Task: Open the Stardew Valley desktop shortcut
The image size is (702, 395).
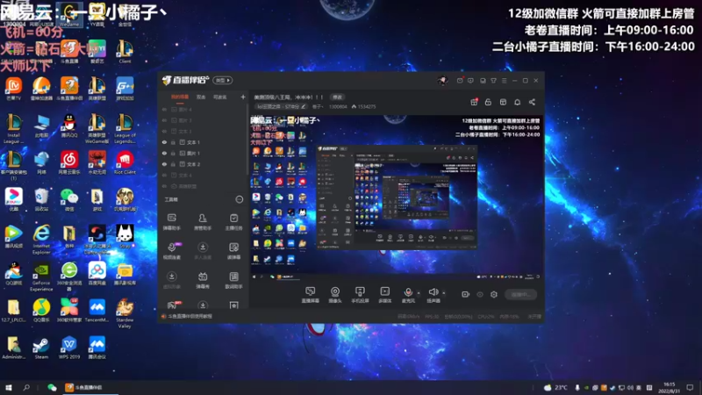Action: [125, 313]
